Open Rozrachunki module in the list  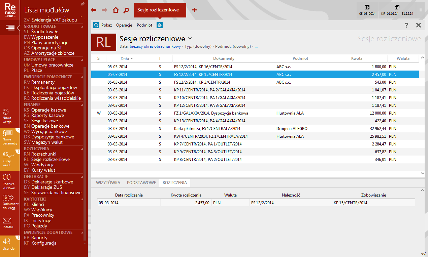tap(43, 154)
